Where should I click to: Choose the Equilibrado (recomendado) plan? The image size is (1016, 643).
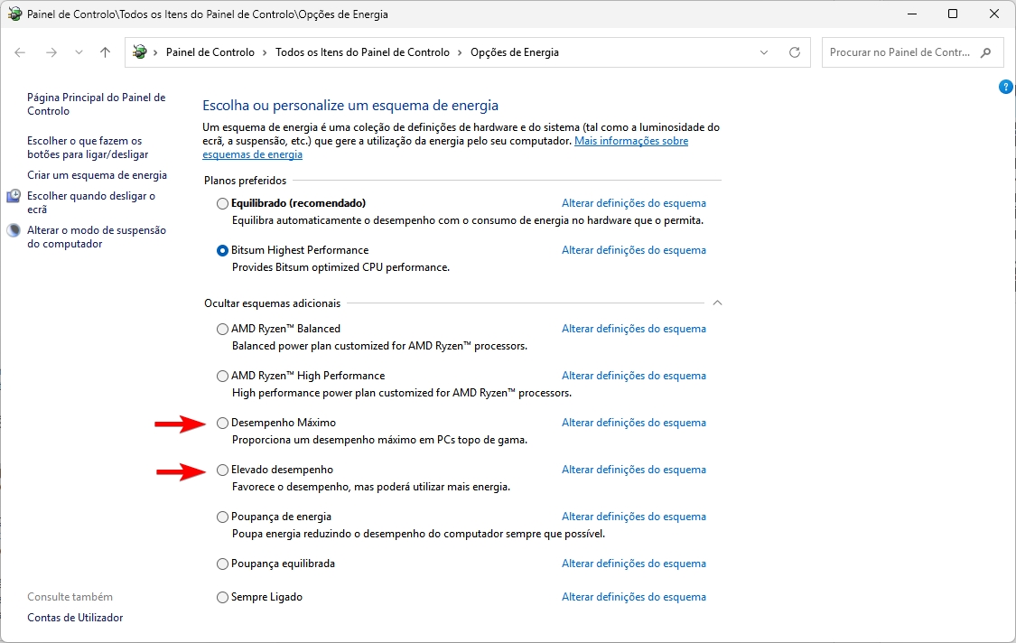coord(222,204)
